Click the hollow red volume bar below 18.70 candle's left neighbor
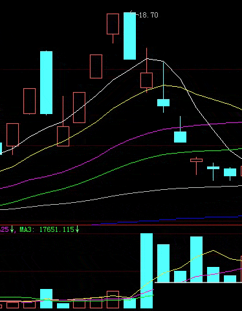Screen dimensions: 242x311 click(113, 299)
